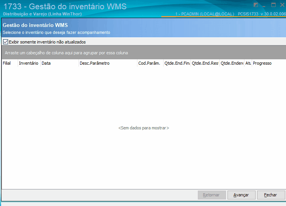Minimize the Gestão do inventário WMS window

pyautogui.click(x=264, y=5)
